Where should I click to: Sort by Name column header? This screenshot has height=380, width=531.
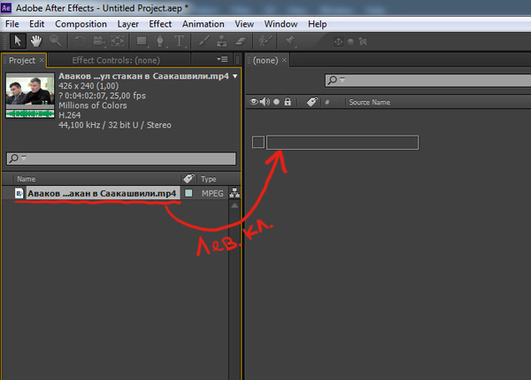(x=26, y=179)
